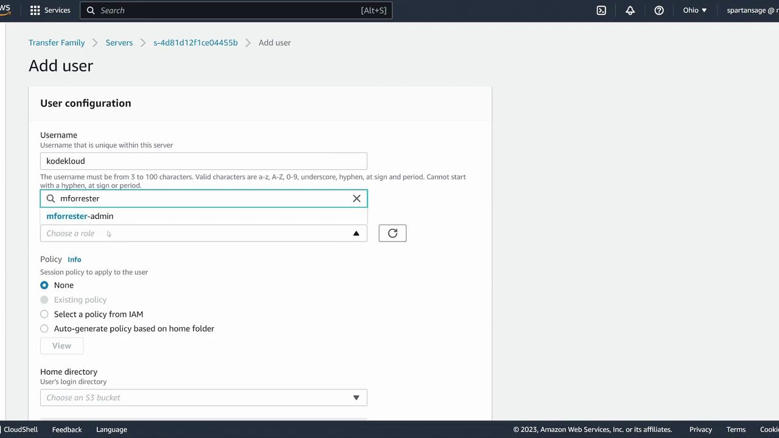Open the notifications bell icon
The image size is (779, 438).
coord(630,10)
